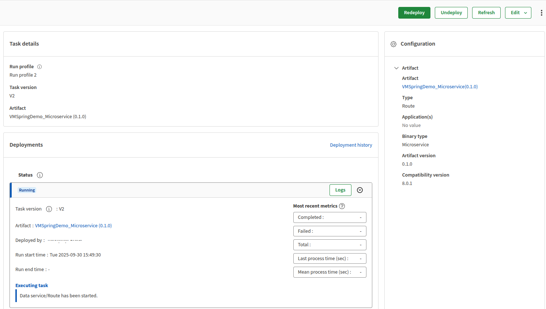546x309 pixels.
Task: Click the Executing task heading
Action: tap(32, 286)
